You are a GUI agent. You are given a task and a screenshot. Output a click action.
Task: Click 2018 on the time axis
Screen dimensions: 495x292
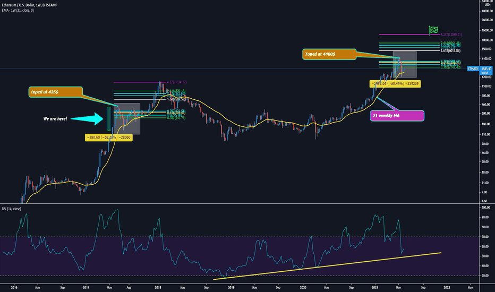click(158, 288)
